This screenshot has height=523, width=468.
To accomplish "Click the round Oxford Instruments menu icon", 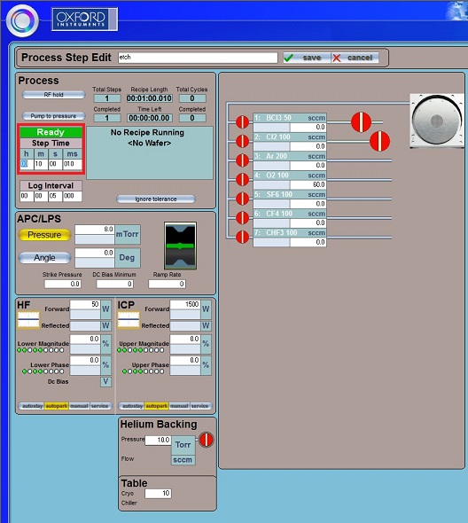I will coord(22,20).
